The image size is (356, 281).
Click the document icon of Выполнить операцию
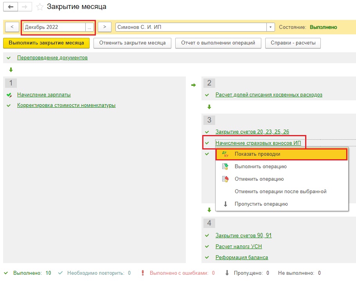coord(225,167)
